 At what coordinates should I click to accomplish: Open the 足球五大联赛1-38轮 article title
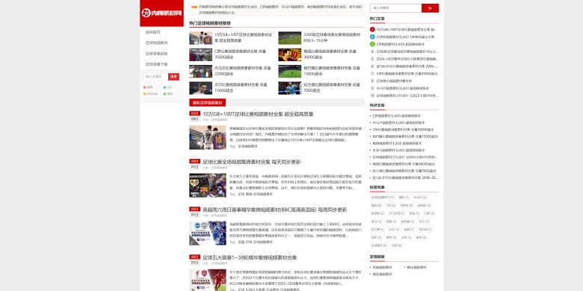[250, 257]
